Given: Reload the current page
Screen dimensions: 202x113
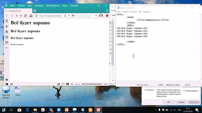Looking at the screenshot, I should tap(26, 16).
